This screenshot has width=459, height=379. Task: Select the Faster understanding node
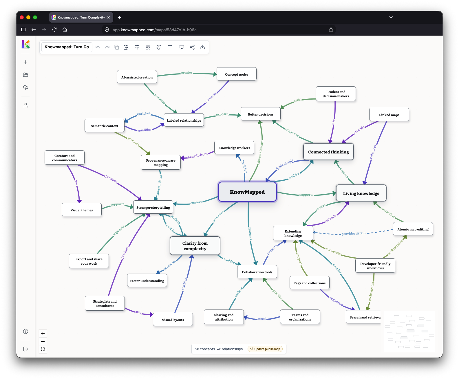coord(147,281)
